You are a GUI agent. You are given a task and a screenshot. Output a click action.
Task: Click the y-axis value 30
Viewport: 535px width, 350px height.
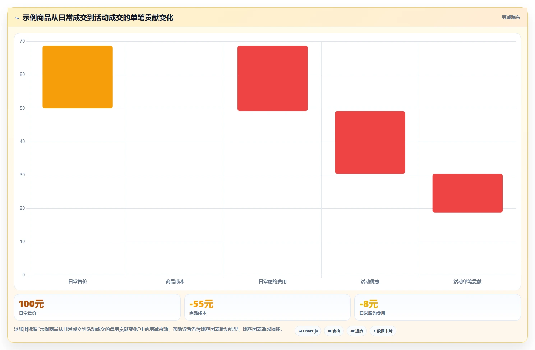22,175
